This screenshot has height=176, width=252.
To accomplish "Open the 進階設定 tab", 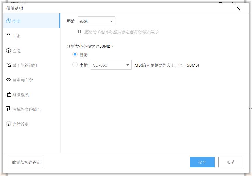I will (32, 124).
